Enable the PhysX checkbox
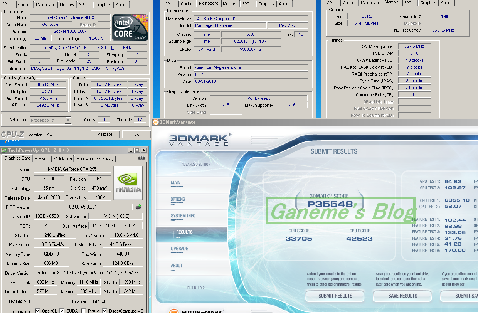 point(84,311)
